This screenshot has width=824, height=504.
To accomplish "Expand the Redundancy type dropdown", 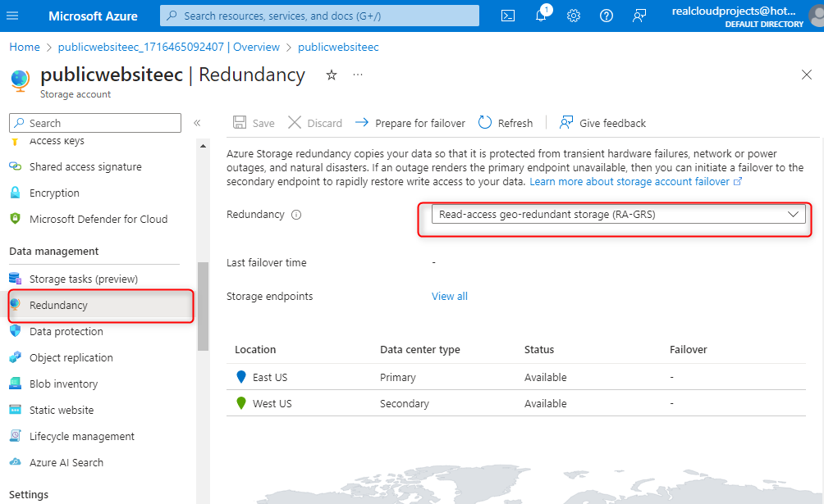I will (x=618, y=214).
